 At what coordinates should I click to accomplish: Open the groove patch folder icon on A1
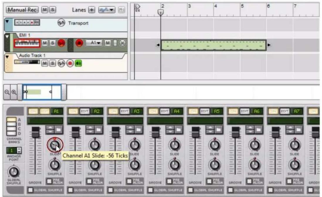click(58, 129)
